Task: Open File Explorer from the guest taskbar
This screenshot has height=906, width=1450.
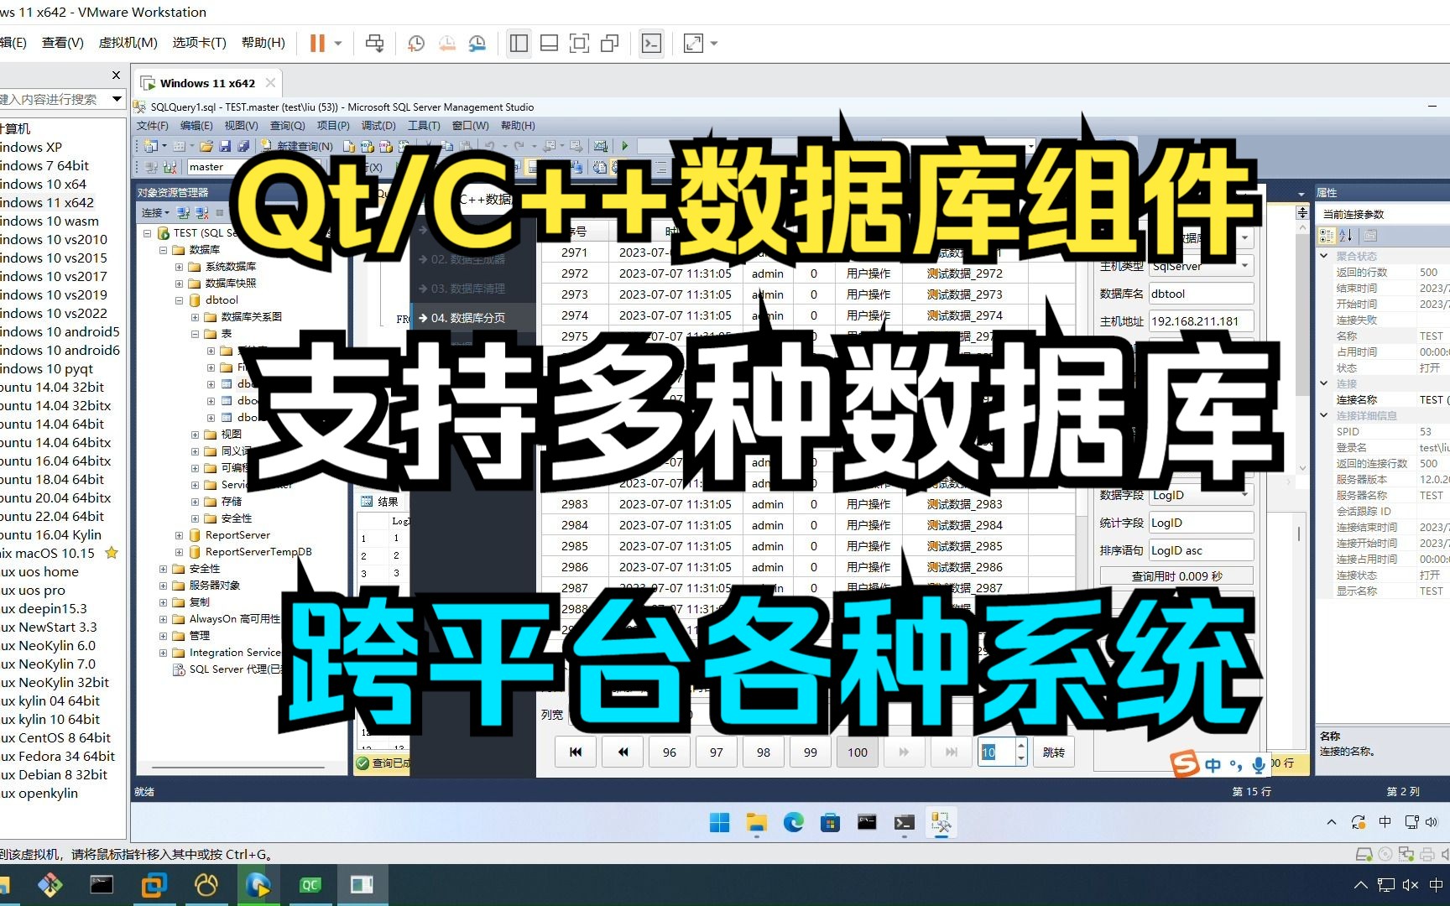Action: 756,822
